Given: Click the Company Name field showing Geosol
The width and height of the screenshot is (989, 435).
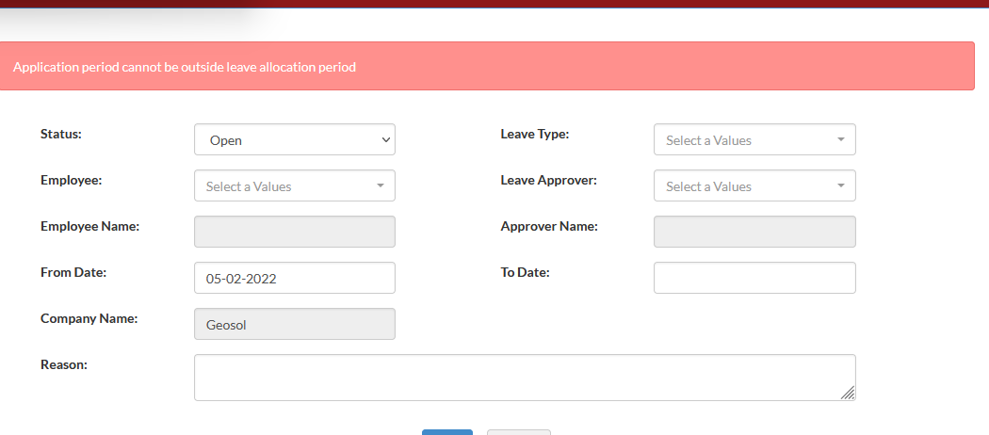Looking at the screenshot, I should [295, 324].
